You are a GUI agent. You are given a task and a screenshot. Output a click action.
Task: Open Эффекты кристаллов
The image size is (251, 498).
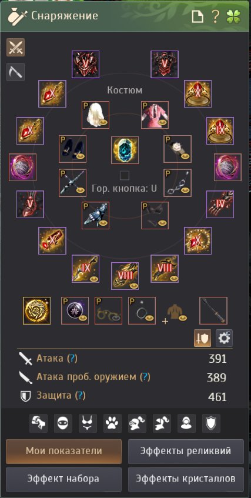(186, 479)
